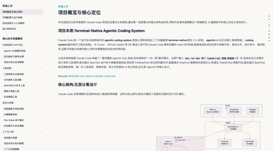Collapse the 安全与权限 section chevron
This screenshot has height=151, width=273.
41,103
